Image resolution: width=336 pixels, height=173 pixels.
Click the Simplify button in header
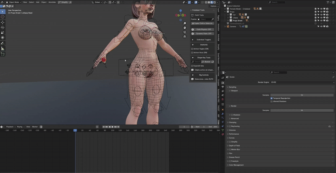63,2
